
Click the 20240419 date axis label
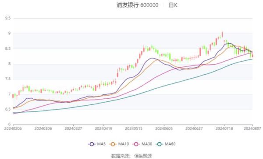(x=103, y=128)
